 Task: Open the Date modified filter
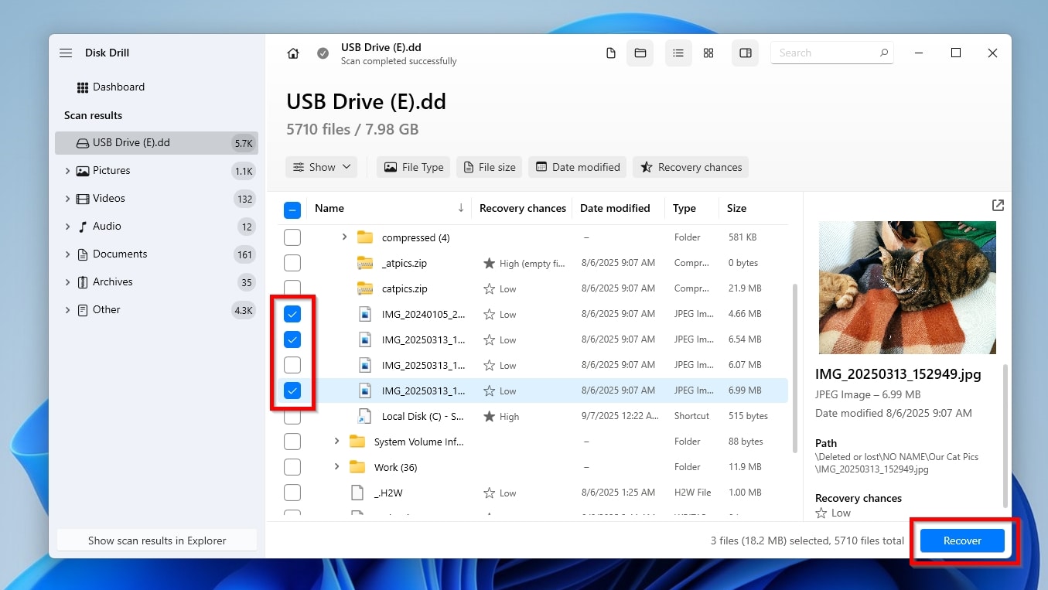pos(577,167)
